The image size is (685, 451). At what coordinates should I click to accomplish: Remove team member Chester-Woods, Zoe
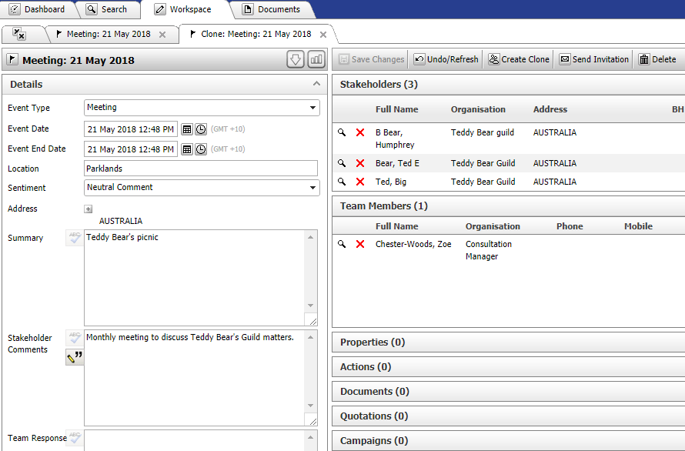coord(360,244)
